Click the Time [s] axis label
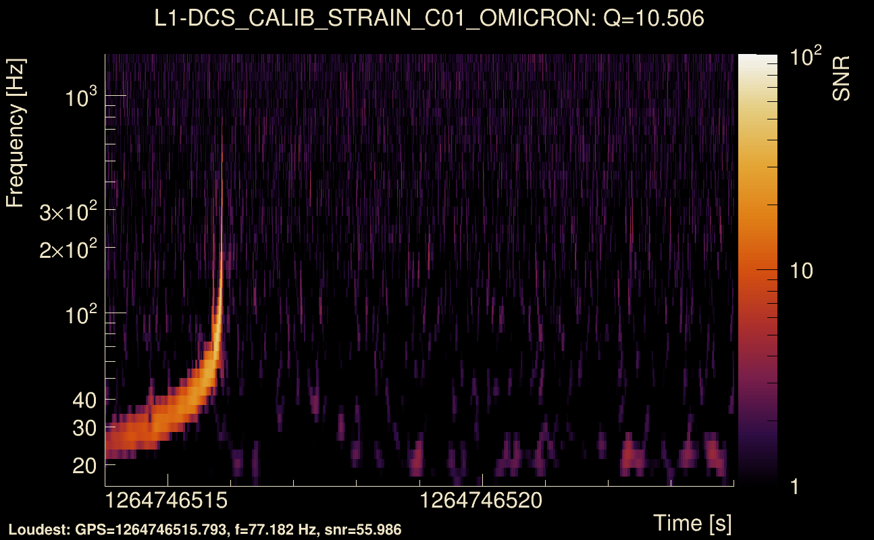Viewport: 874px width, 540px height. 692,522
